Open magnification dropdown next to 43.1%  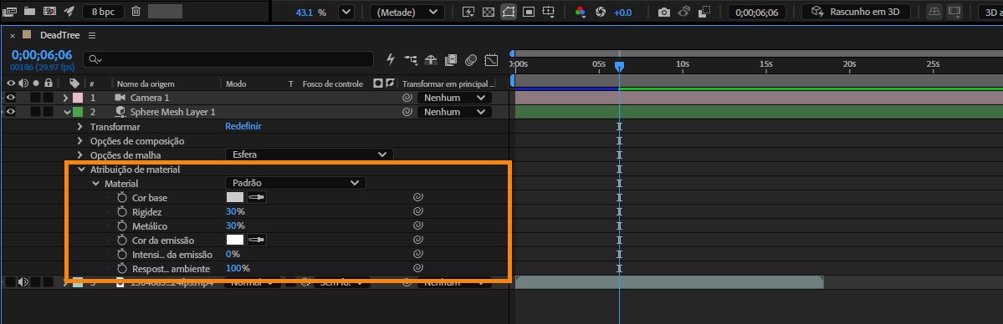(346, 13)
